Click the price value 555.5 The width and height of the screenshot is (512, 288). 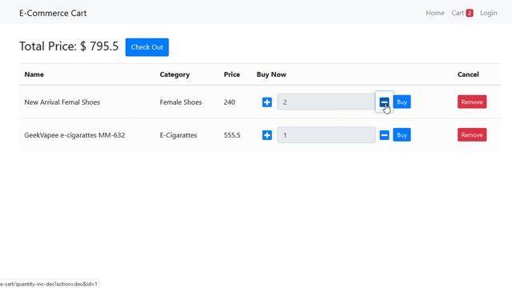[232, 135]
